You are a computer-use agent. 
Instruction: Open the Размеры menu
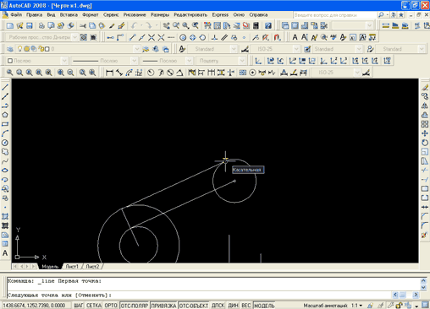click(160, 14)
